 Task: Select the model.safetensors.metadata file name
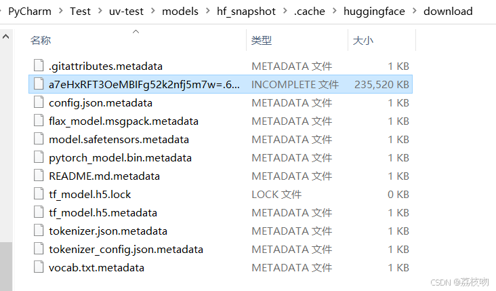[119, 139]
